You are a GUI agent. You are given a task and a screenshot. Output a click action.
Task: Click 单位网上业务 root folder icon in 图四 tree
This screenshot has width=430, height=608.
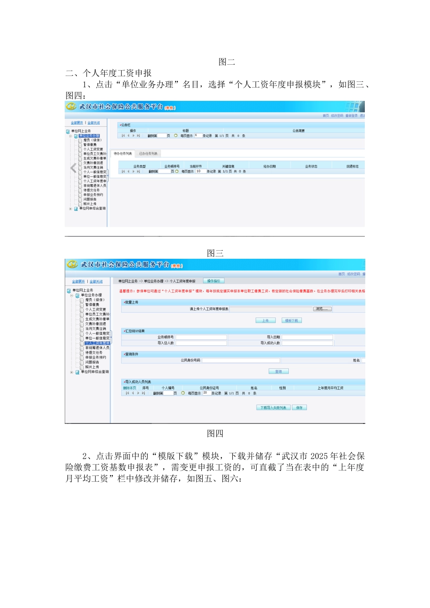tap(69, 291)
